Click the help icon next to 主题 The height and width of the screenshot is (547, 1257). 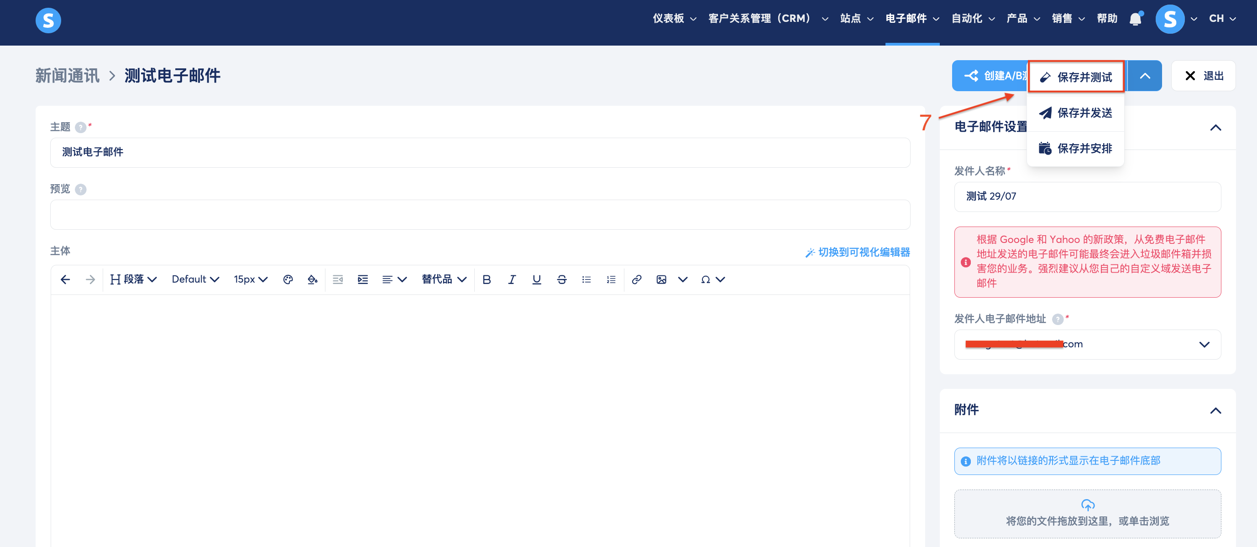pos(80,127)
